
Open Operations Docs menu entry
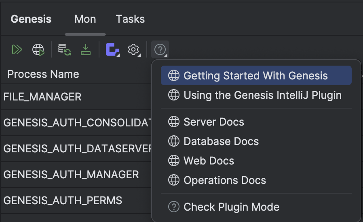256,180
